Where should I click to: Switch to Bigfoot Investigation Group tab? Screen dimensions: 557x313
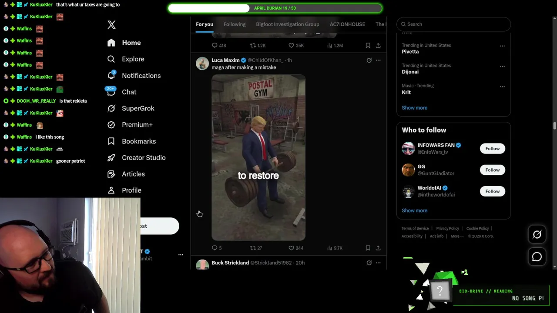[288, 24]
